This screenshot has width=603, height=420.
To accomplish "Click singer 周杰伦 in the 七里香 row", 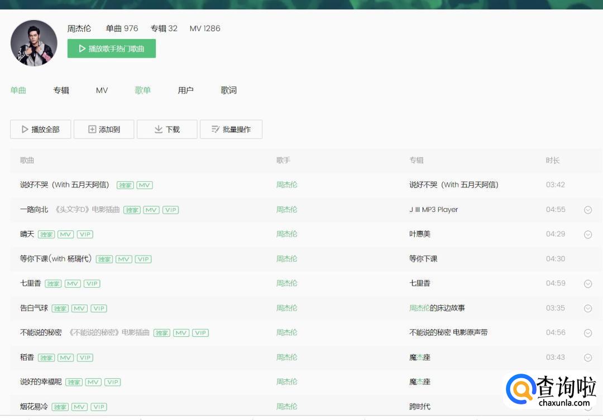I will 287,283.
